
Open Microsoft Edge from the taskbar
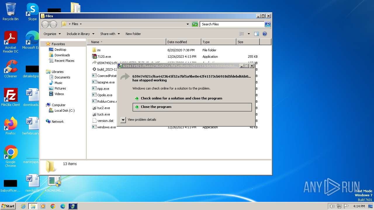63,206
